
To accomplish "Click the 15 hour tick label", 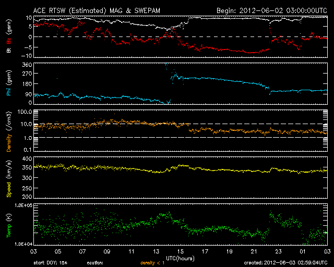I will [181, 252].
